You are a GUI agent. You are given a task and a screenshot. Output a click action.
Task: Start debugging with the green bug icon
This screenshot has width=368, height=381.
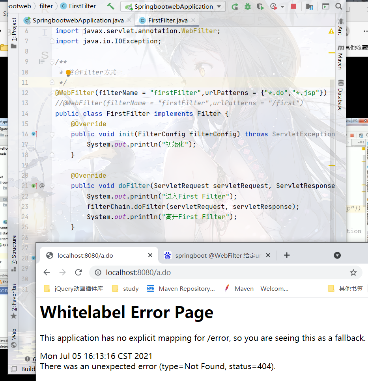(x=248, y=7)
